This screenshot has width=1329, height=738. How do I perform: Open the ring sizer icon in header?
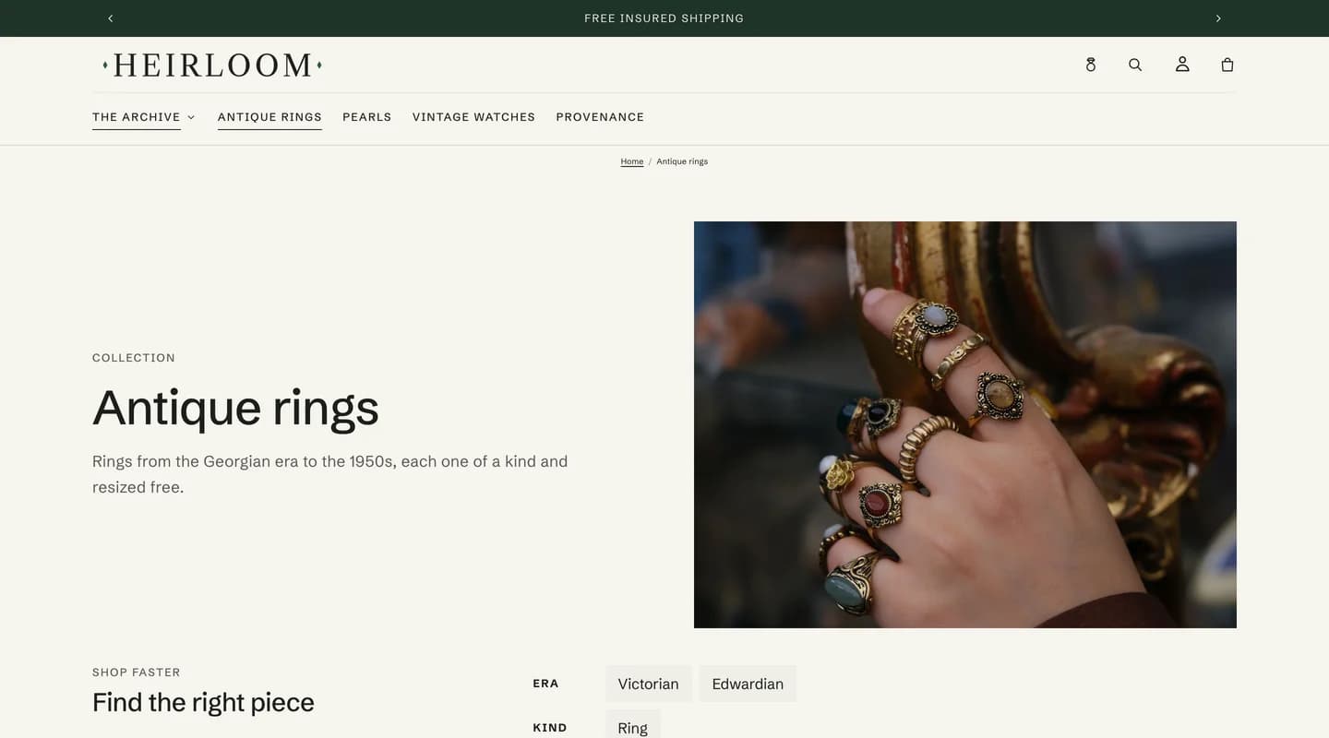click(x=1091, y=65)
